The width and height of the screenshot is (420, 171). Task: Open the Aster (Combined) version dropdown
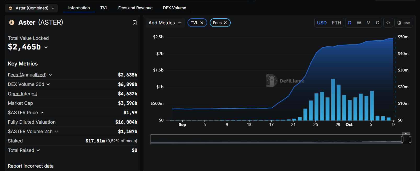31,8
